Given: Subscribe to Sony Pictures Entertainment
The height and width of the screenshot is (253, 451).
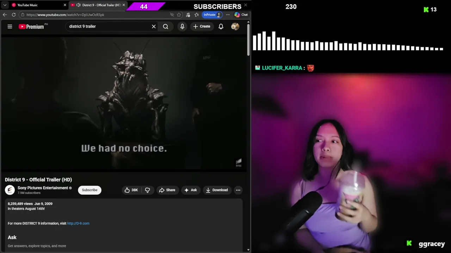Looking at the screenshot, I should point(89,190).
